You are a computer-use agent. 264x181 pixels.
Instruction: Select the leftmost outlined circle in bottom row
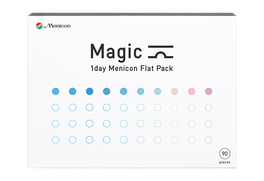56,139
